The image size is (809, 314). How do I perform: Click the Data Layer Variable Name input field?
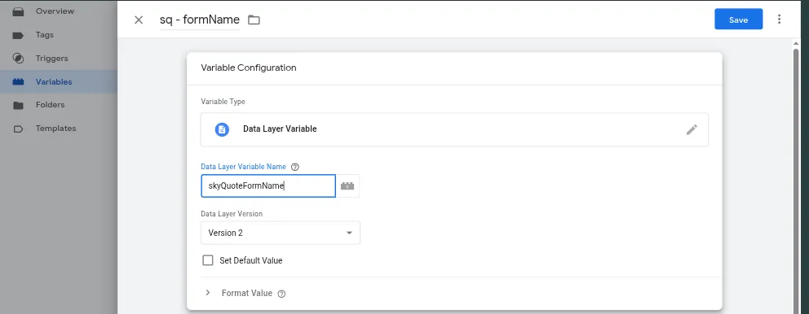point(268,185)
